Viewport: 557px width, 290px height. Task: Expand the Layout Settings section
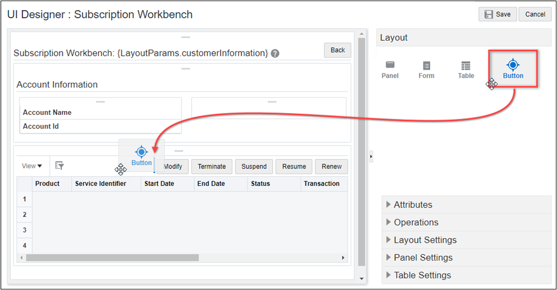467,240
